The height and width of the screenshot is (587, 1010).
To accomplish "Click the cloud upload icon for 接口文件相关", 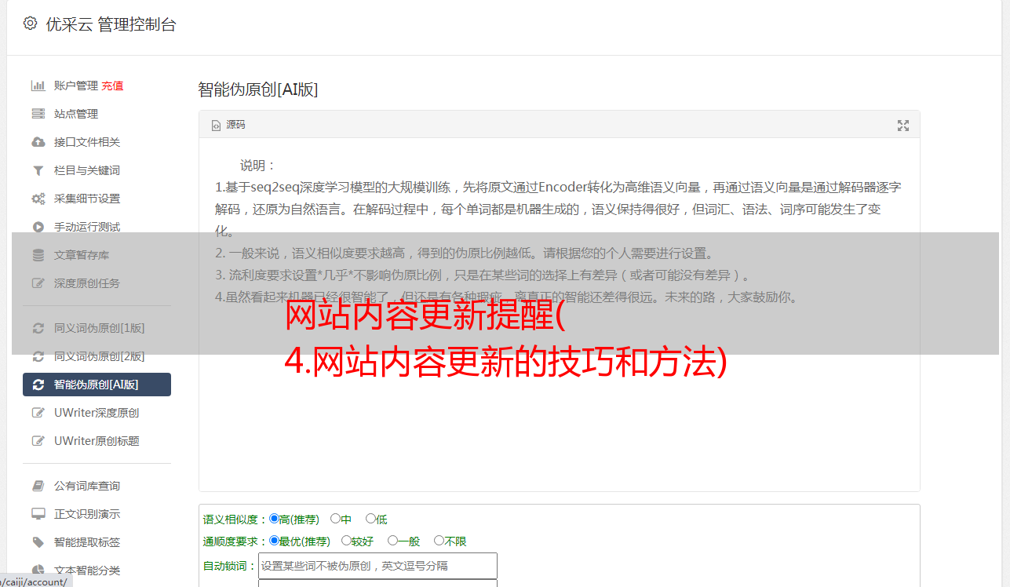I will [x=38, y=142].
